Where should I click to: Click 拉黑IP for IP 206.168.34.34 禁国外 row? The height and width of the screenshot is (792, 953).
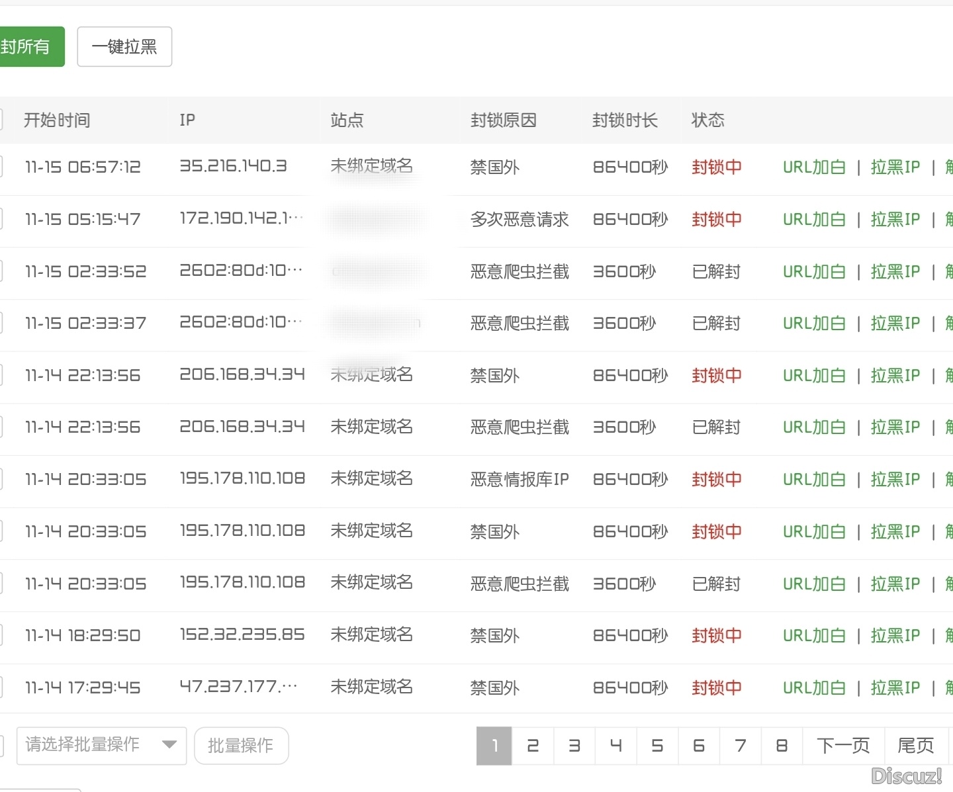pyautogui.click(x=895, y=375)
